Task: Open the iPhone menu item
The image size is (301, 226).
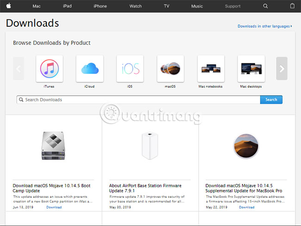Action: click(x=100, y=6)
